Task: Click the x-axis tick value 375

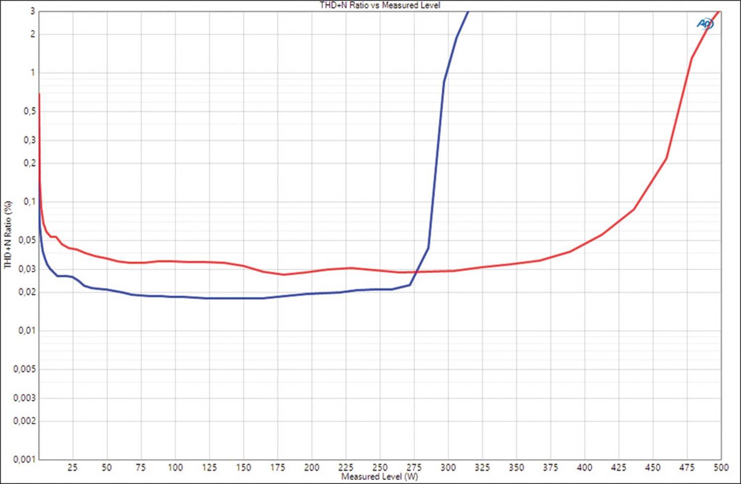Action: tap(550, 467)
